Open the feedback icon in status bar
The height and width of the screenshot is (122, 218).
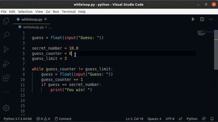[x=204, y=119]
